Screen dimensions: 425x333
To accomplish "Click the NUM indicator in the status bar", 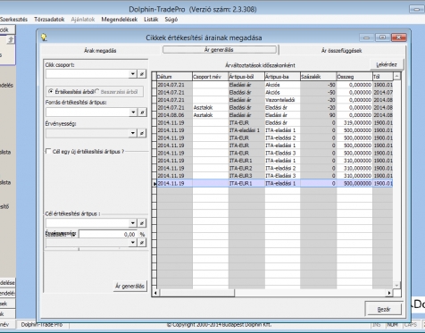I will point(393,324).
